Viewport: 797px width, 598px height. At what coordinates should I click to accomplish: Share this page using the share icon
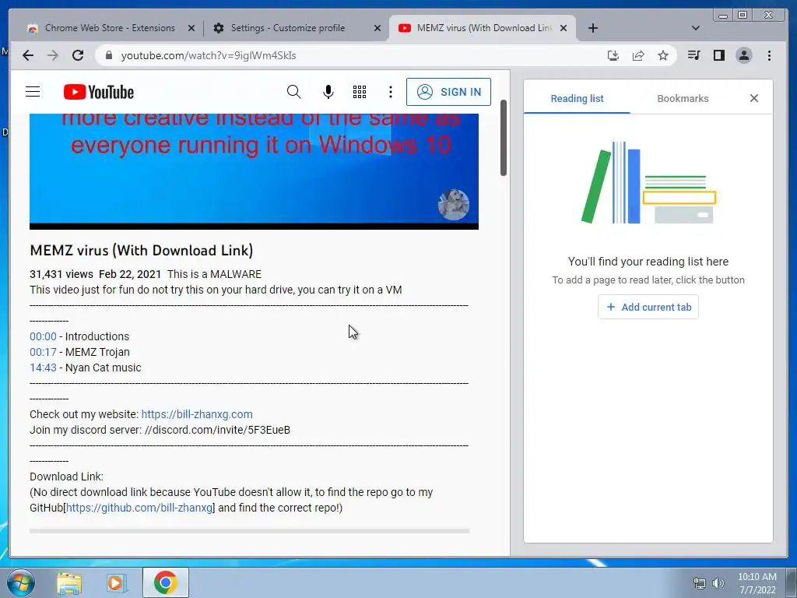click(x=638, y=55)
